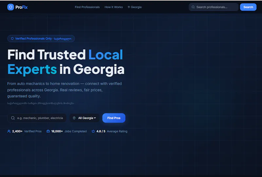Click the Find Pros button

click(x=114, y=118)
